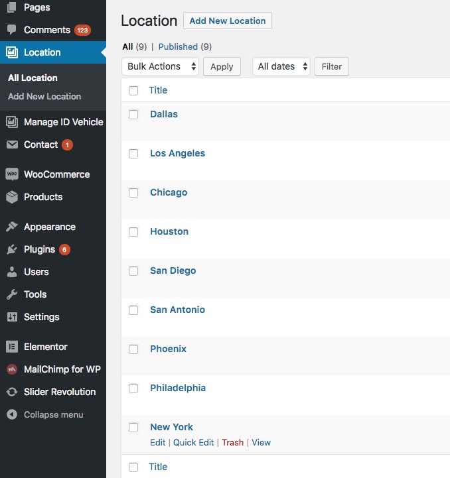Screen dimensions: 450x478
Task: Click the Users person icon
Action: click(12, 272)
